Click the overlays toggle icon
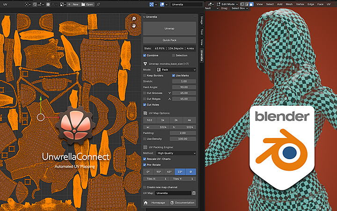Viewport: 337px width, 211px height. 162,4
